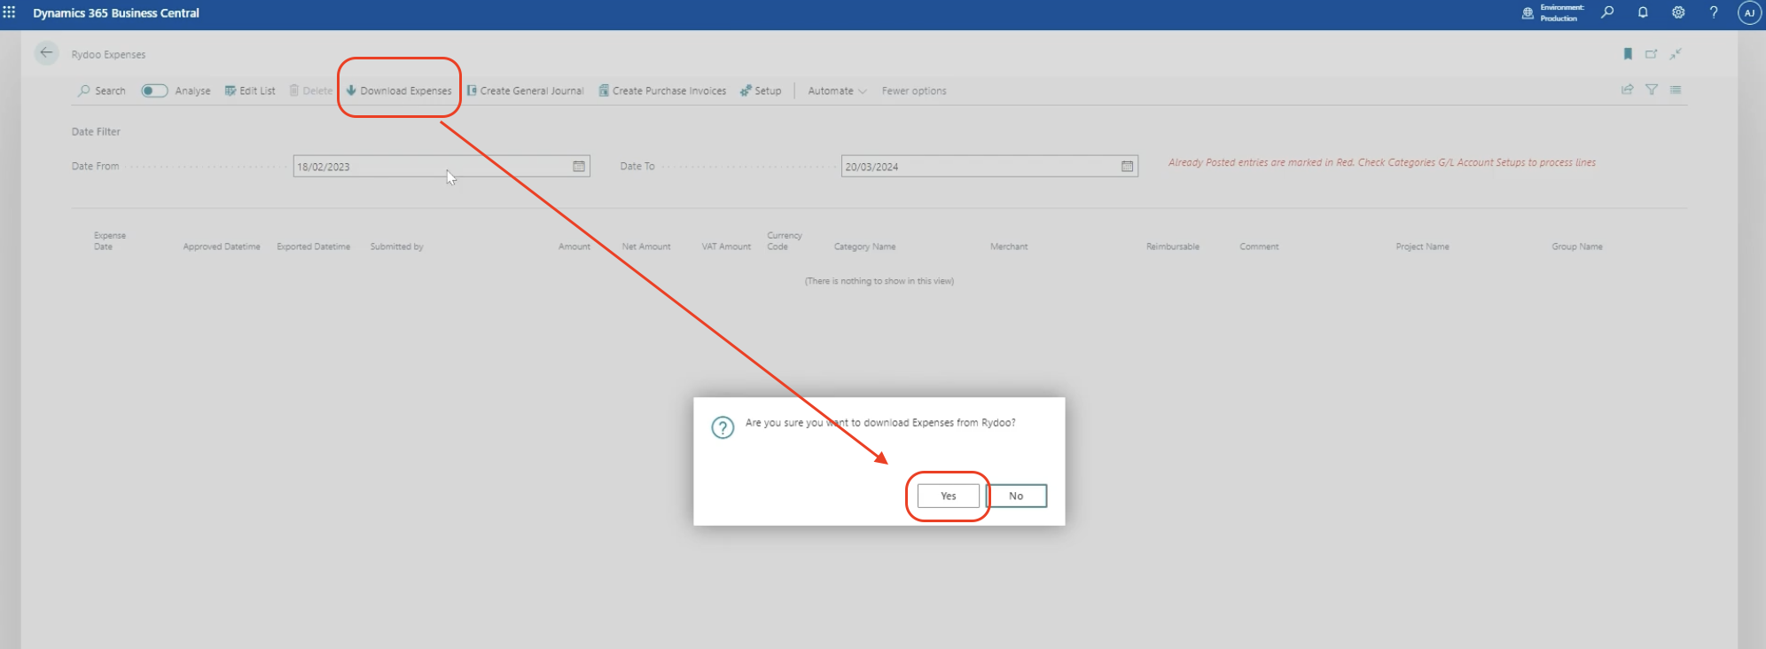Sort by Expense Date column header
Image resolution: width=1766 pixels, height=649 pixels.
tap(110, 241)
